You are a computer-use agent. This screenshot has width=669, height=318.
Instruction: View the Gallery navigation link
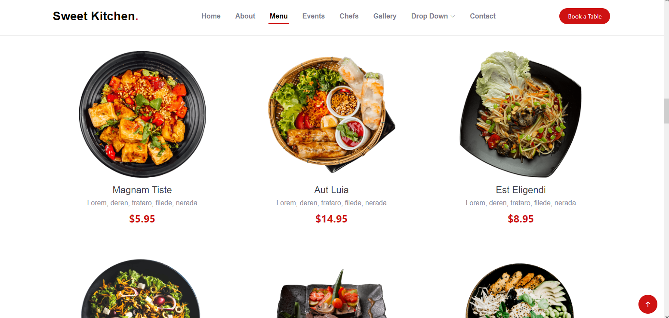click(x=385, y=16)
